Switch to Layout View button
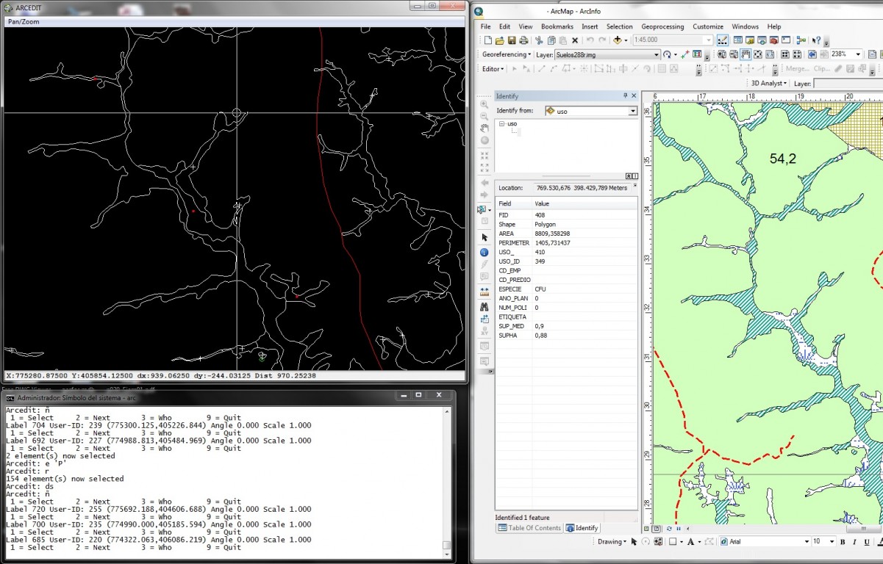883x564 pixels. point(658,528)
